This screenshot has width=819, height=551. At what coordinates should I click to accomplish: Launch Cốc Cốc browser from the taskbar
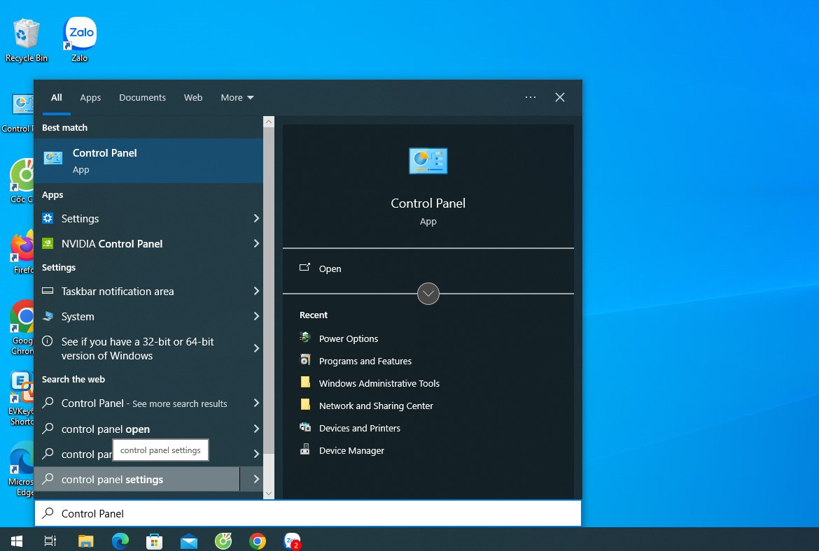(x=223, y=541)
